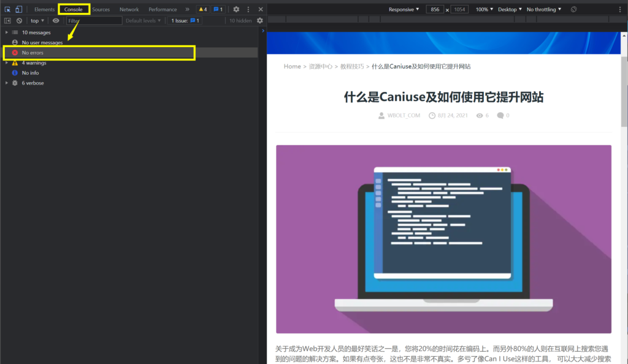This screenshot has width=628, height=364.
Task: Open DevTools settings gear in main toolbar
Action: point(236,9)
